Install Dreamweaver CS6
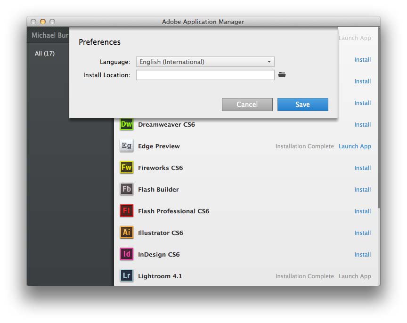Viewport: 407px width, 323px height. [x=362, y=125]
